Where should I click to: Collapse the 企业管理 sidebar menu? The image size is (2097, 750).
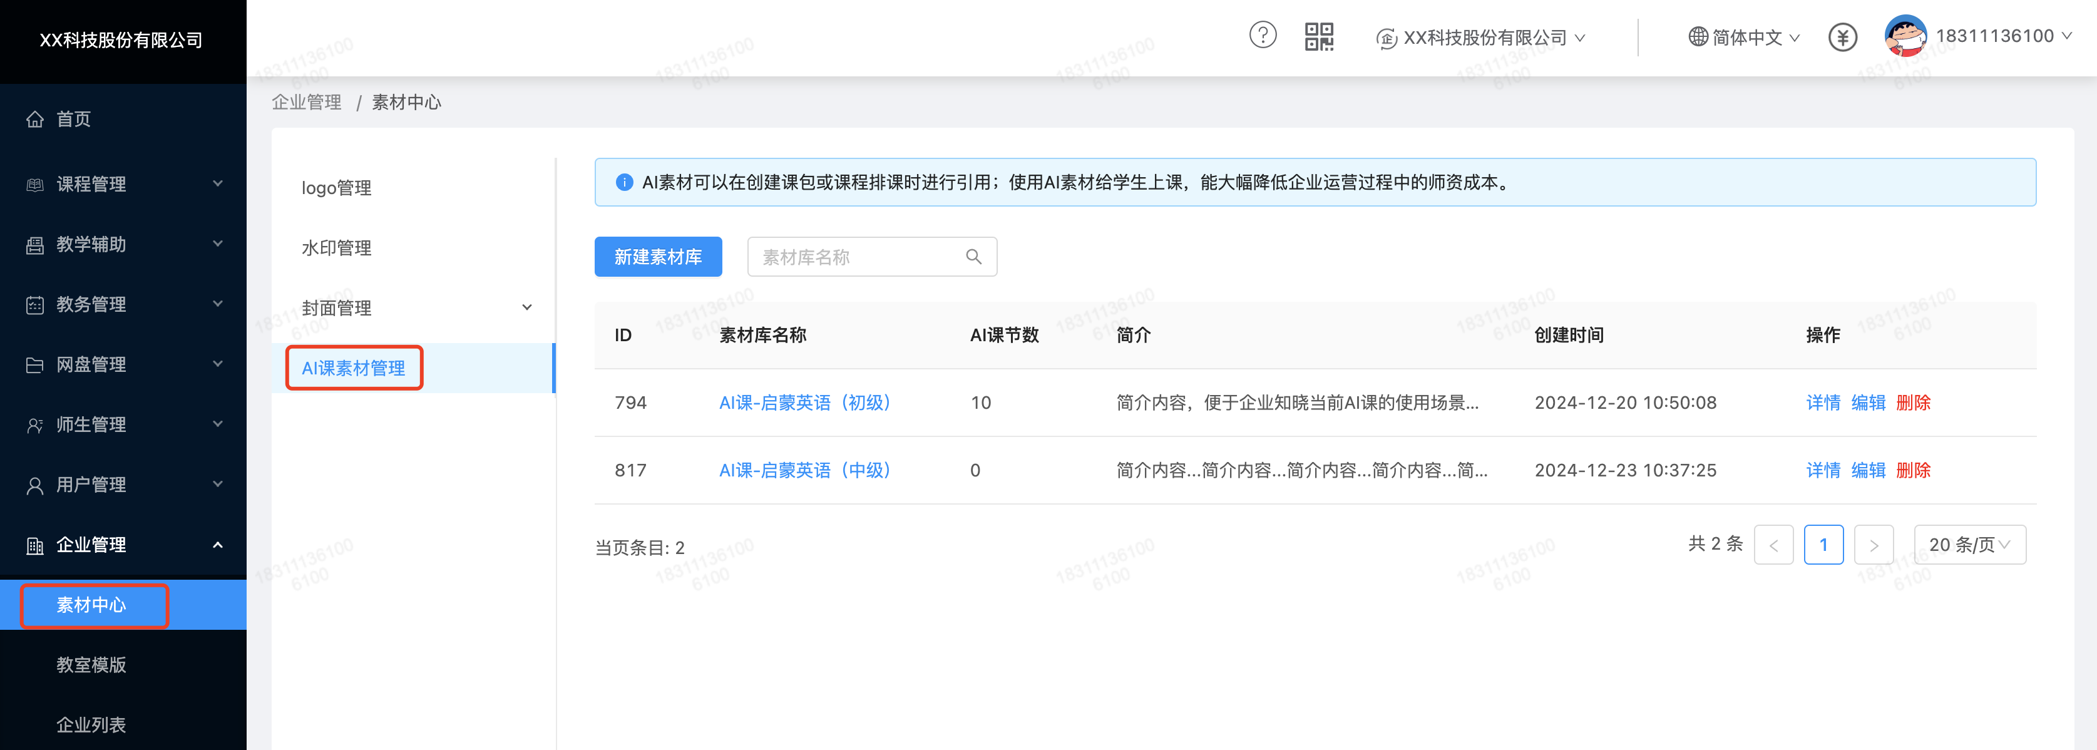[217, 545]
